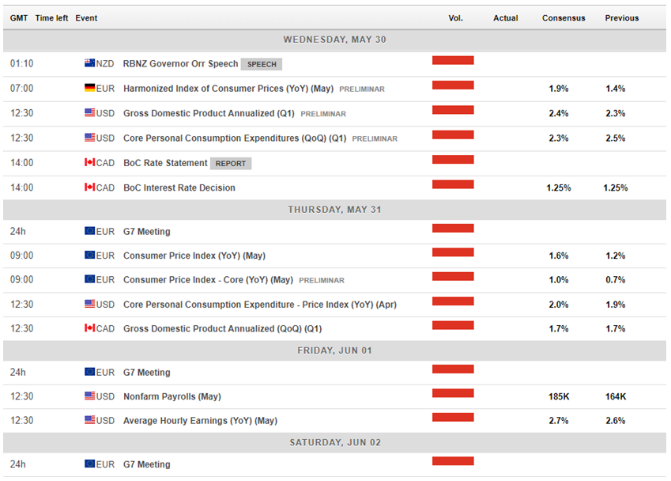
Task: Click the Vol. column header
Action: tap(455, 18)
